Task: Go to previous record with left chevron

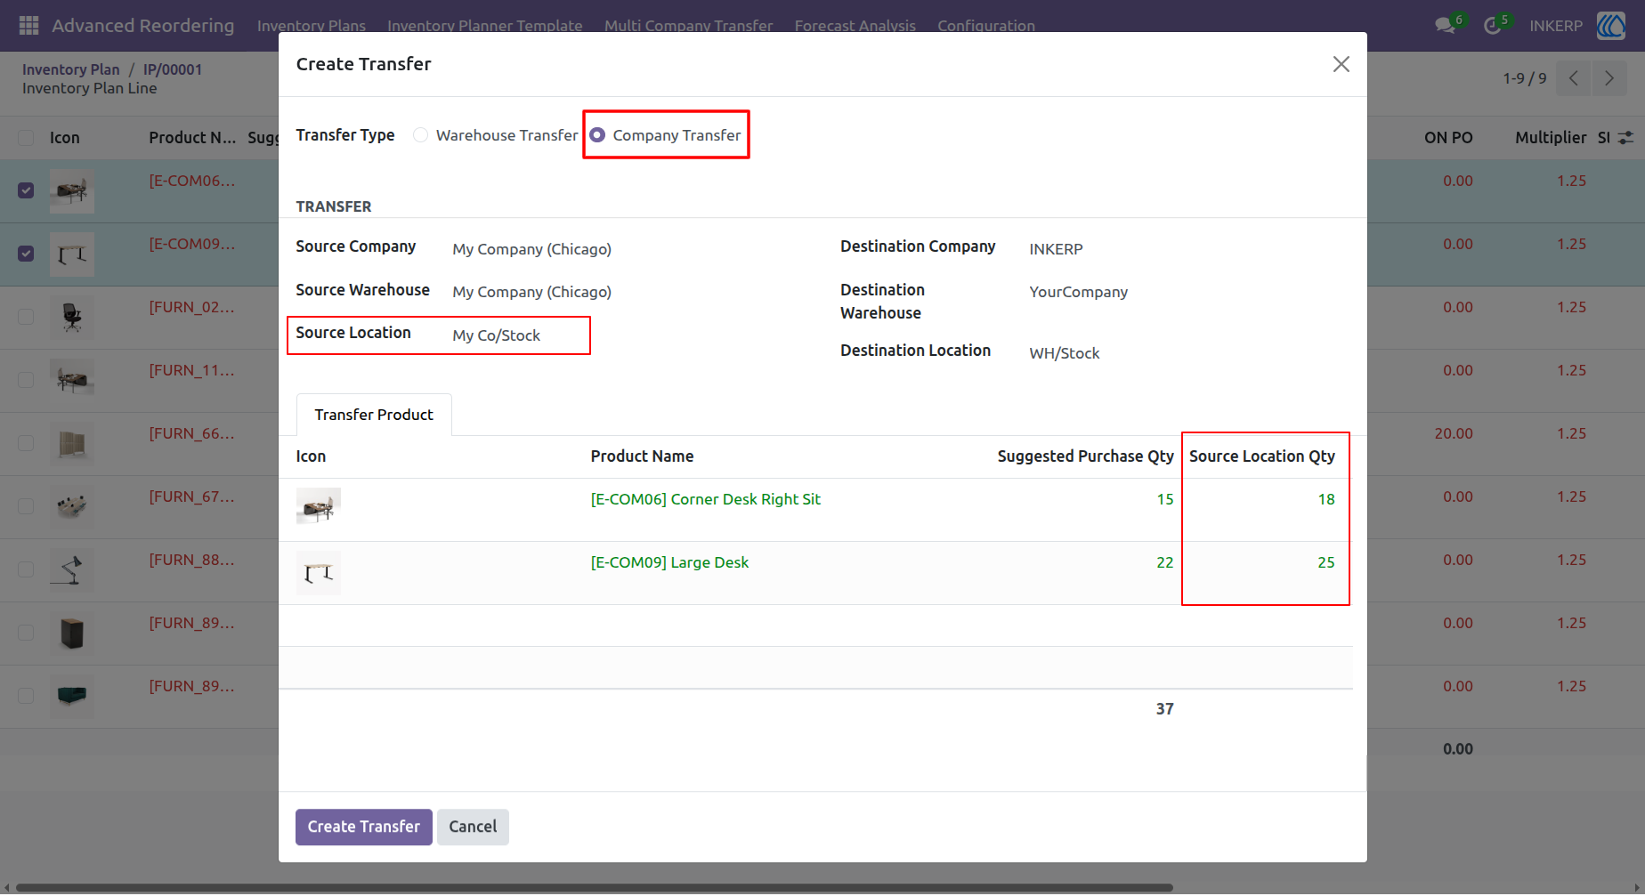Action: [1574, 78]
